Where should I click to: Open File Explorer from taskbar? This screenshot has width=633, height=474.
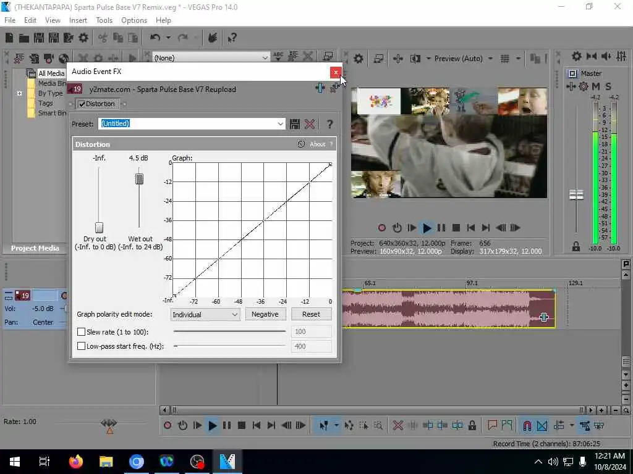coord(106,462)
